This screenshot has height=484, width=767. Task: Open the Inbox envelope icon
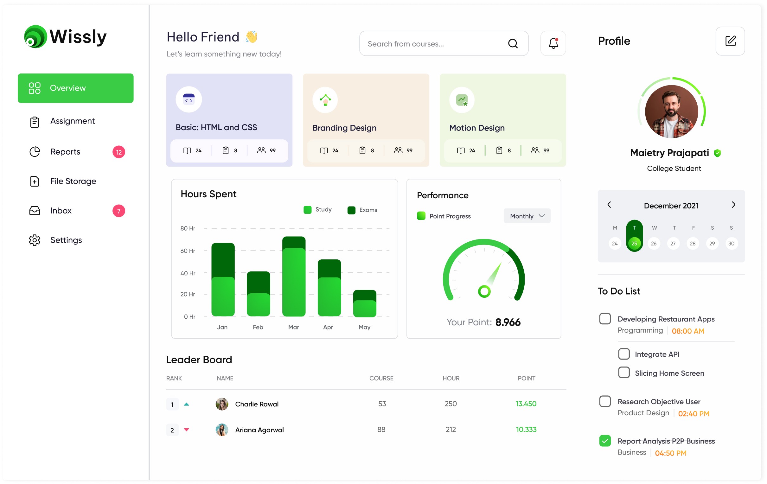pyautogui.click(x=35, y=210)
